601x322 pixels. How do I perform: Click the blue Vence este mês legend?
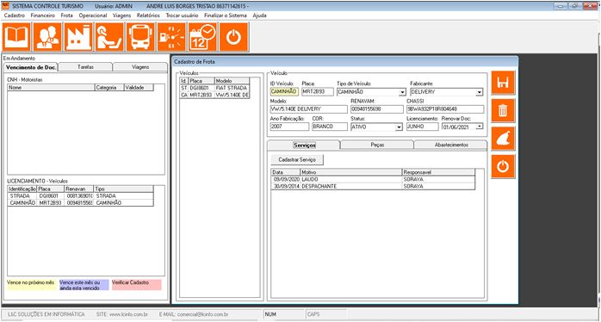84,285
